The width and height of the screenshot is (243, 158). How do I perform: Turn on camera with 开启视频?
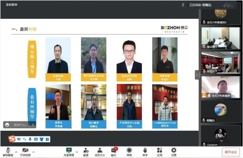click(x=25, y=152)
